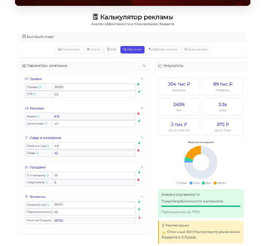Collapse the Параметры кампании panel
This screenshot has width=261, height=246.
(x=144, y=65)
